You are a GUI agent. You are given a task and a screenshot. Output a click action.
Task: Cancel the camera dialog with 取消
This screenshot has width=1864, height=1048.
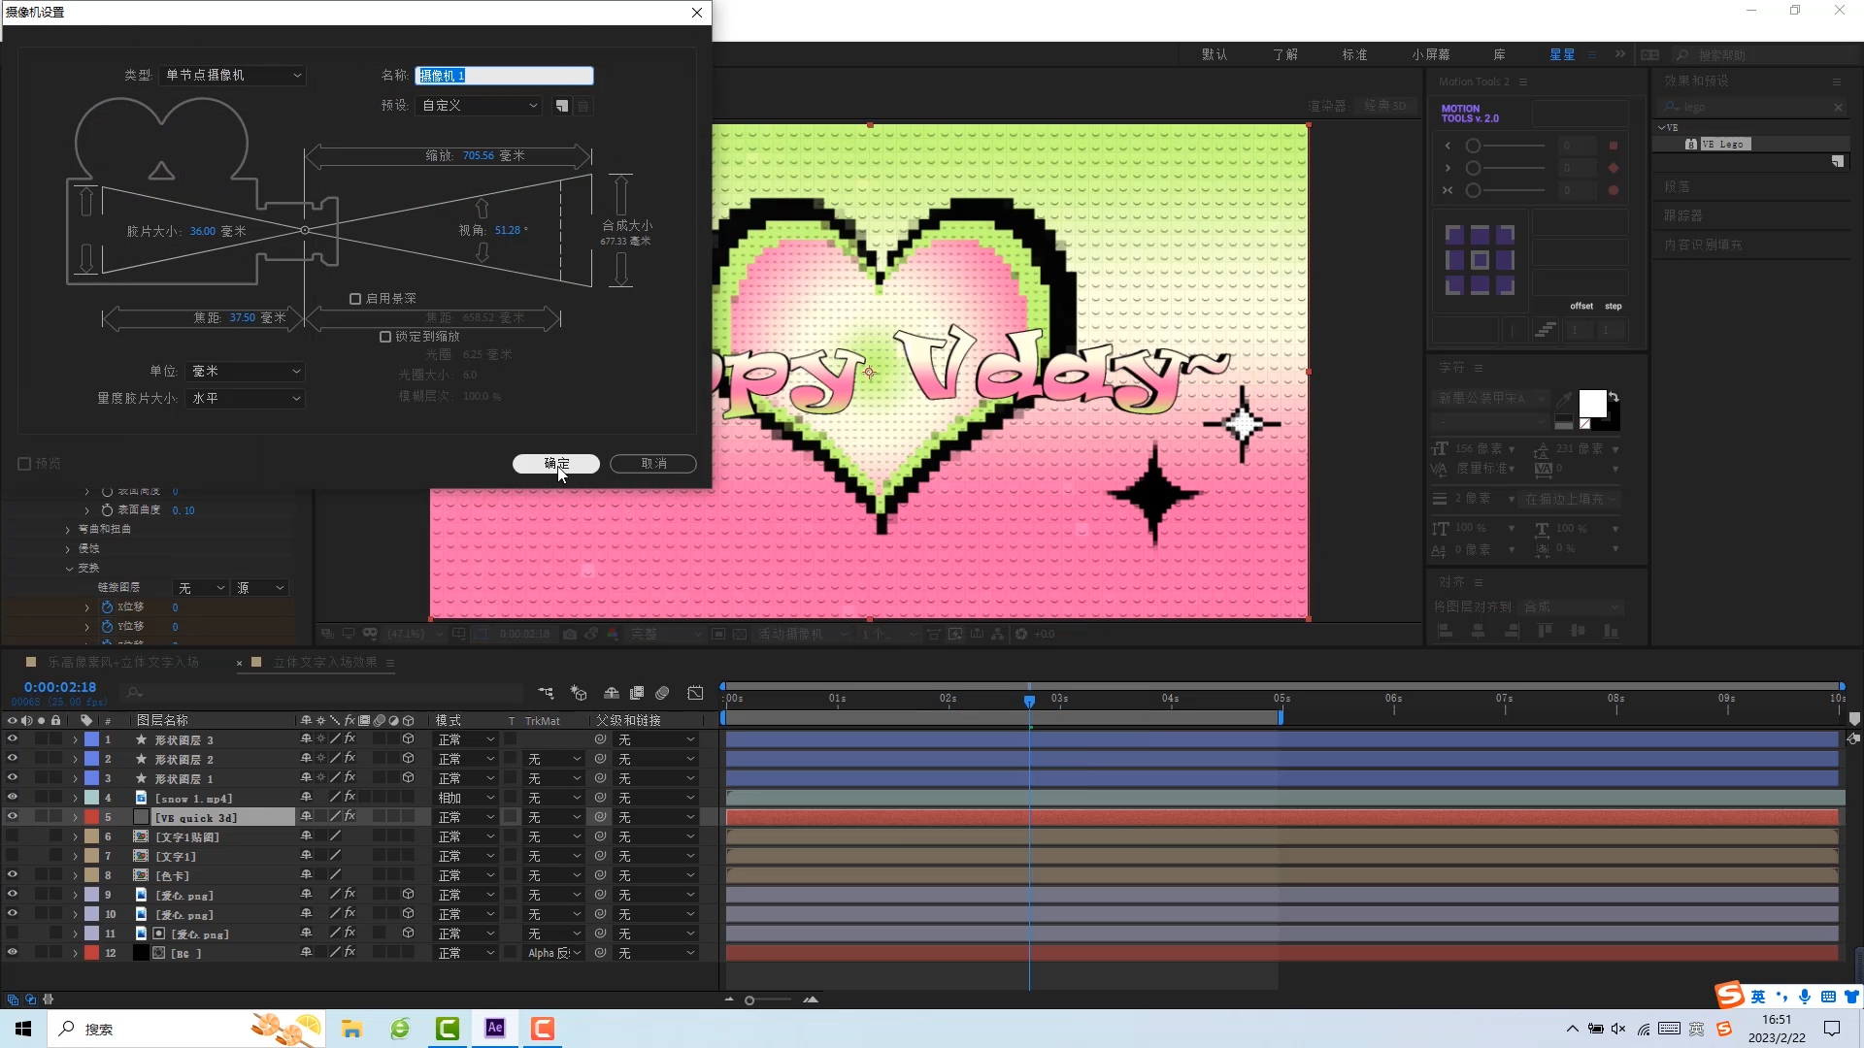click(653, 464)
